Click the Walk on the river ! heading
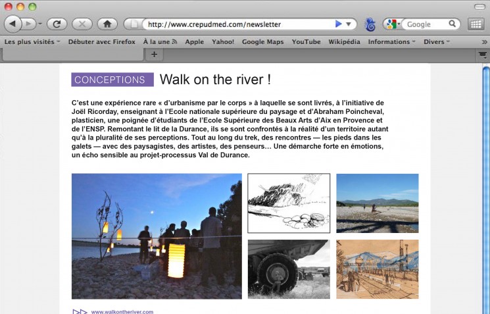The image size is (490, 314). coord(215,80)
